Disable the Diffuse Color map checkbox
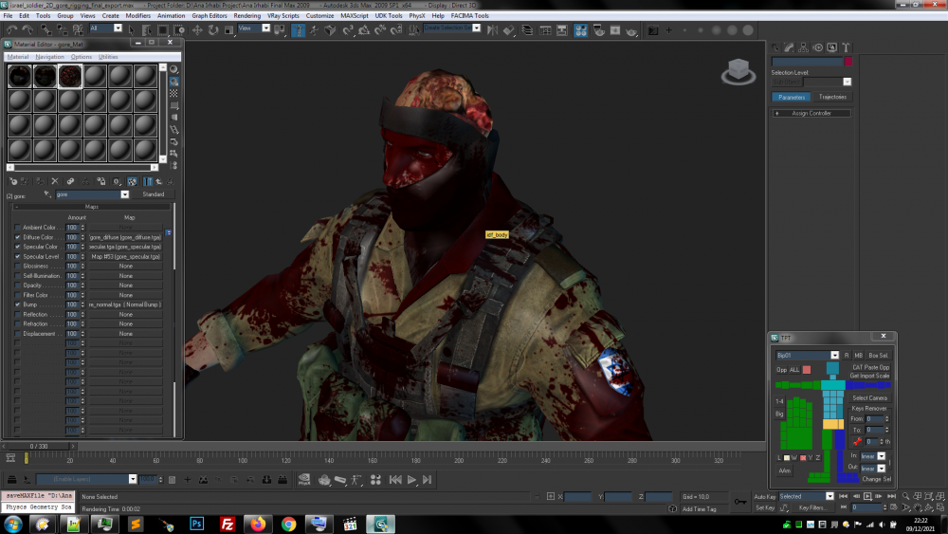Viewport: 948px width, 534px height. [x=17, y=237]
